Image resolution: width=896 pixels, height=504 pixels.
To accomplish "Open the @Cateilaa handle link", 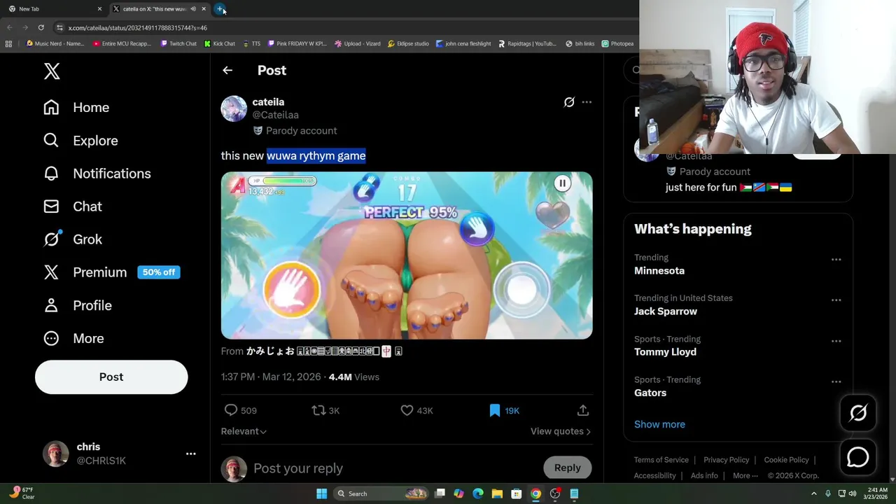I will [x=275, y=115].
